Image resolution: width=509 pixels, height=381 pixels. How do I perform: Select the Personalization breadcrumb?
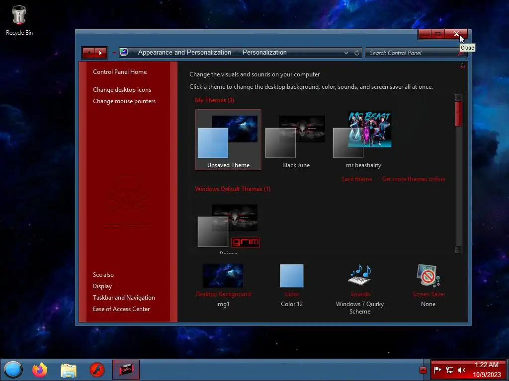[264, 53]
